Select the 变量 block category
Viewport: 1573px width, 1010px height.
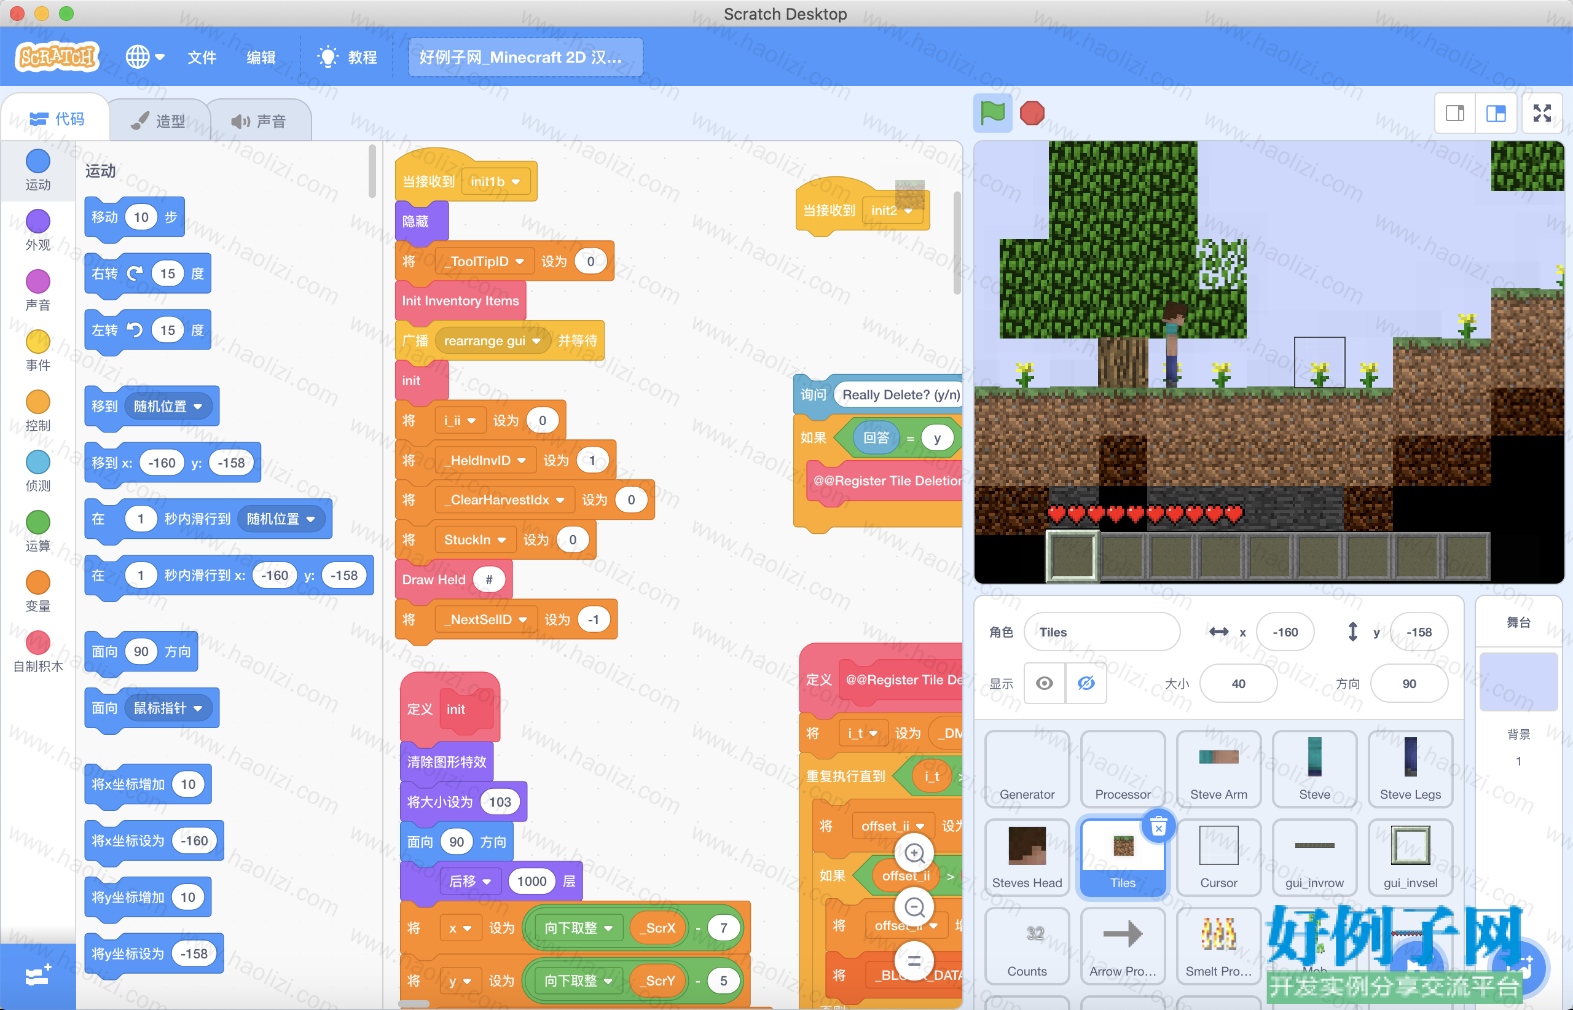tap(37, 592)
